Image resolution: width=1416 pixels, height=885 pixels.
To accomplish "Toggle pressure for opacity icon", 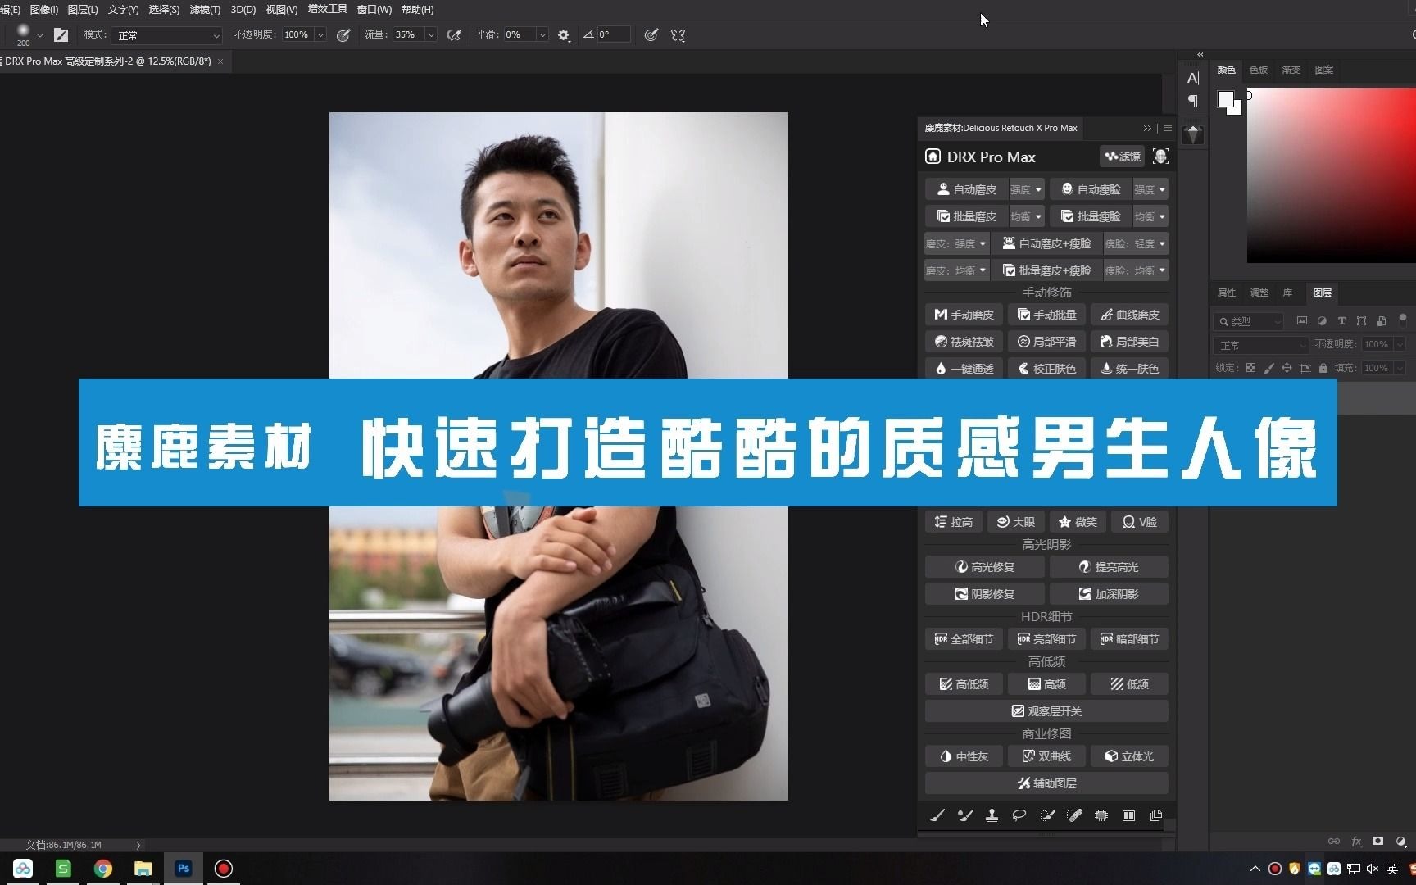I will pos(343,34).
